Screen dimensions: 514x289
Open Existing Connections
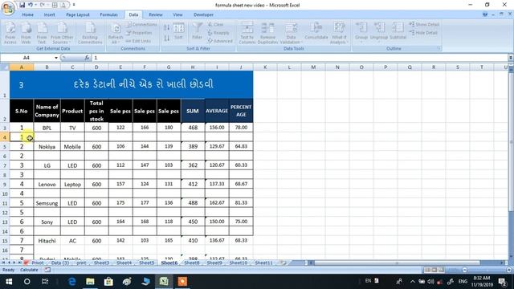[x=90, y=33]
